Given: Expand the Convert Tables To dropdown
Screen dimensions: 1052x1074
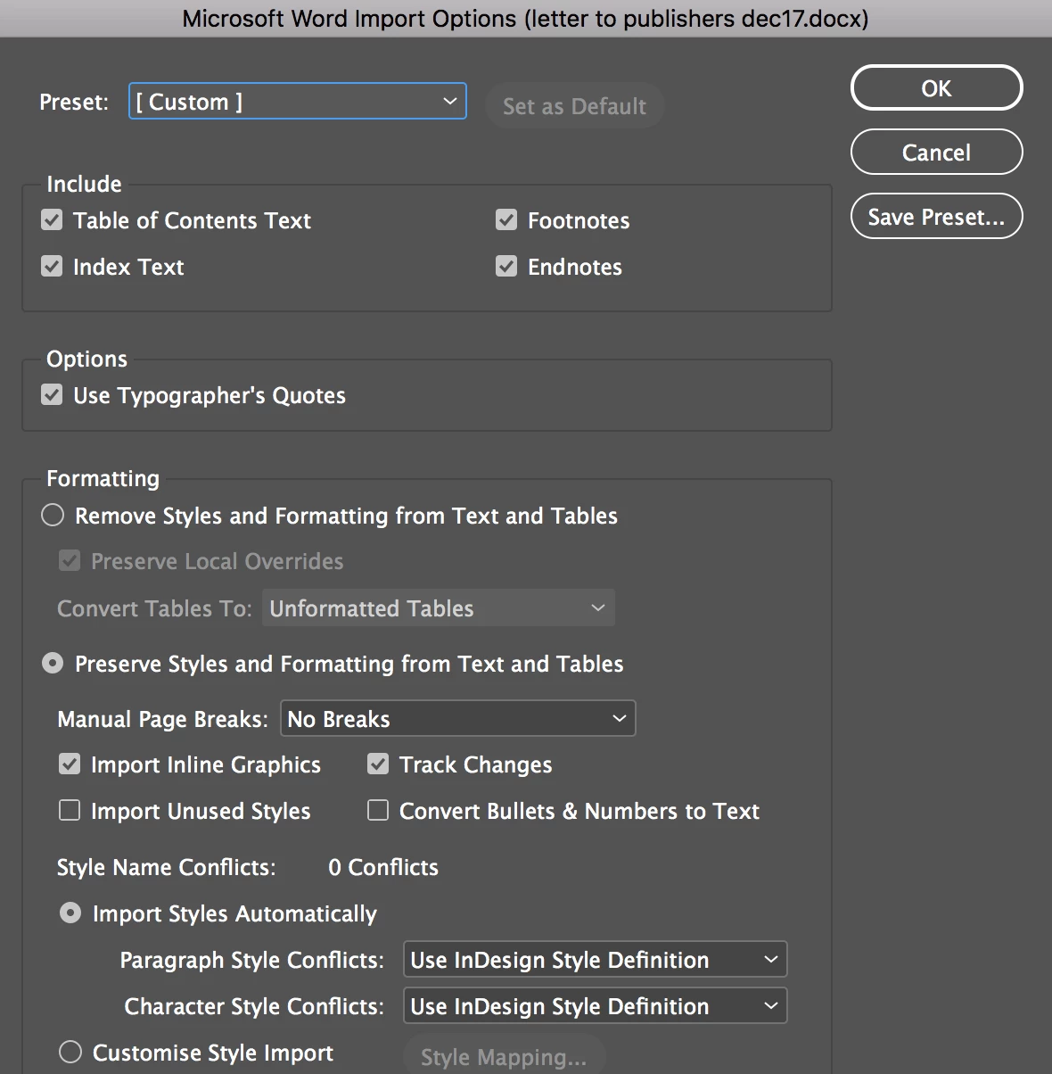Looking at the screenshot, I should click(x=439, y=608).
